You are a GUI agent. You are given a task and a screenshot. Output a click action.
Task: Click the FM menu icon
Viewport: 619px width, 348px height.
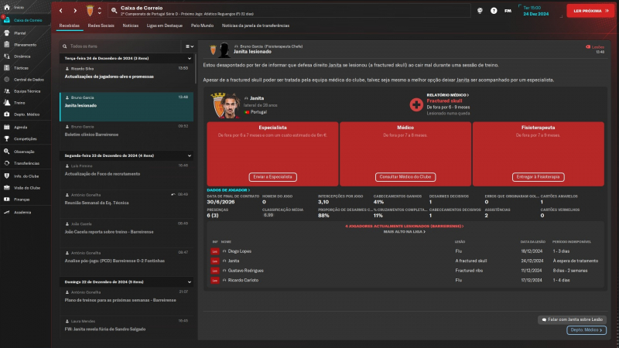pyautogui.click(x=508, y=11)
